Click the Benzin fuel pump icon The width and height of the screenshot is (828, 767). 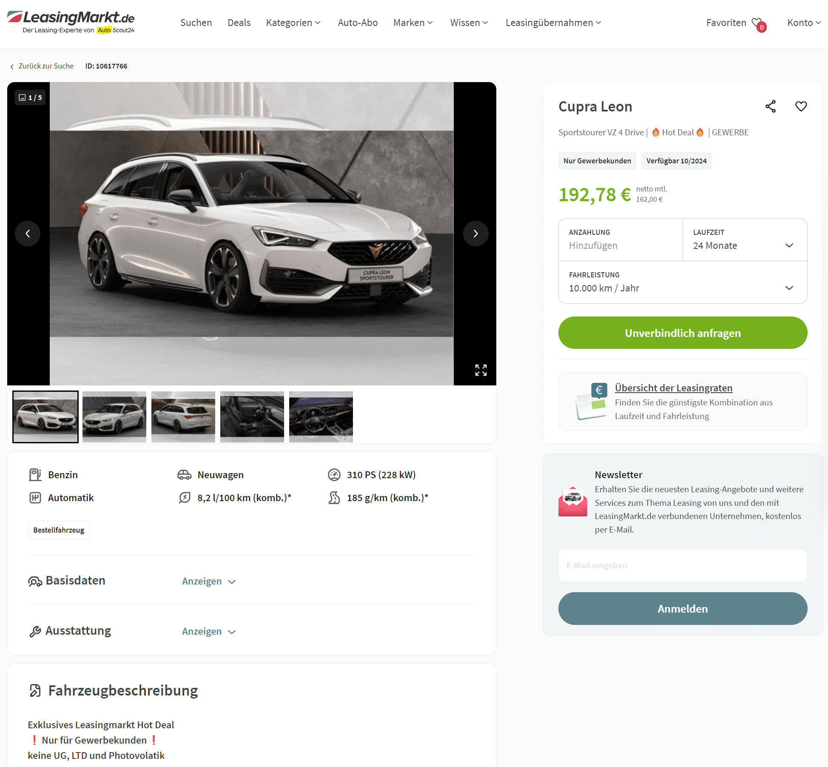point(35,475)
